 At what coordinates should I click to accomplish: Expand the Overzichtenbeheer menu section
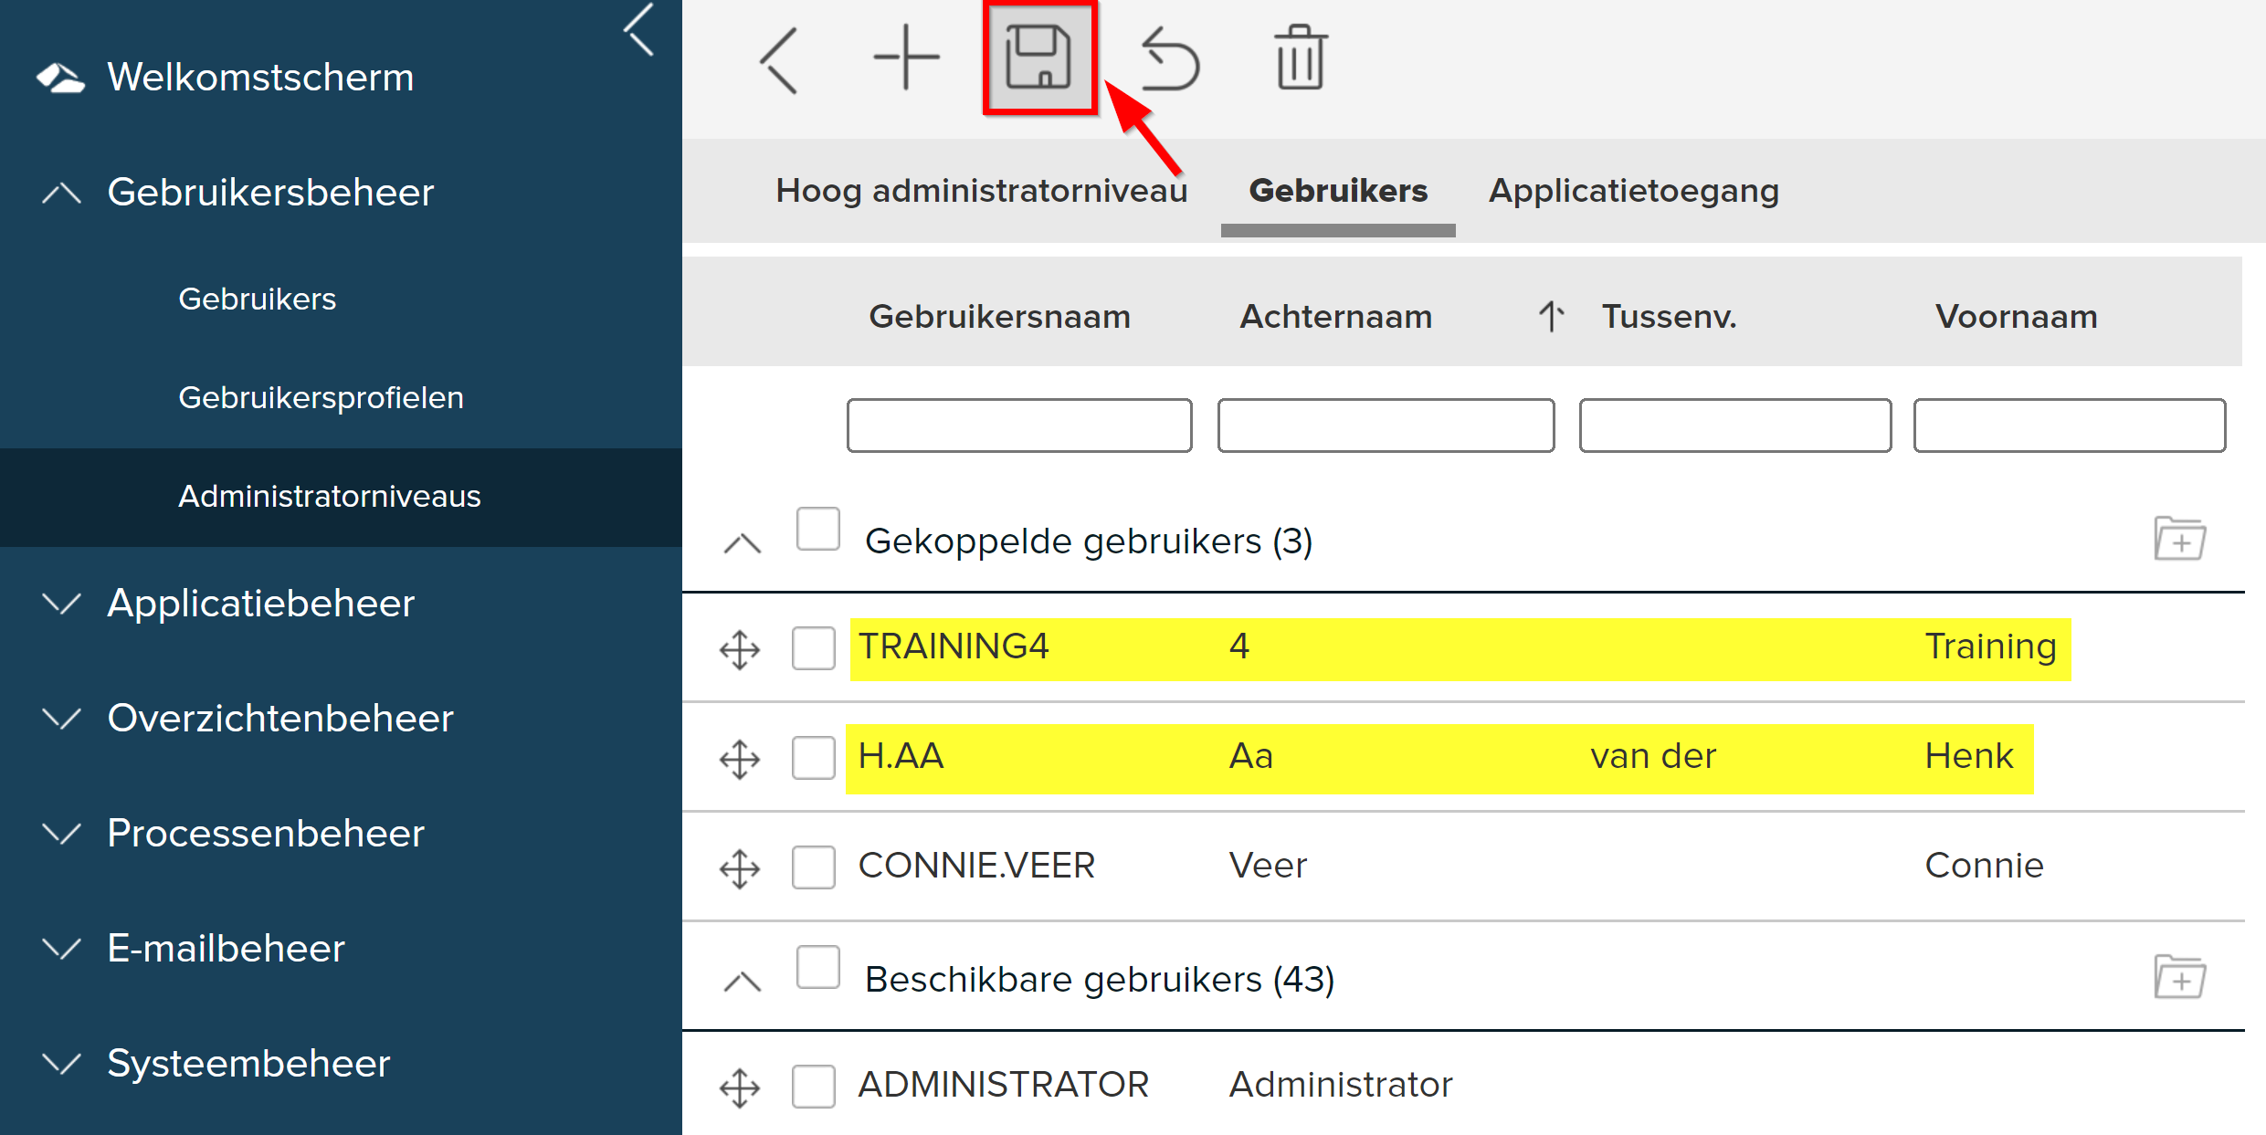point(62,719)
